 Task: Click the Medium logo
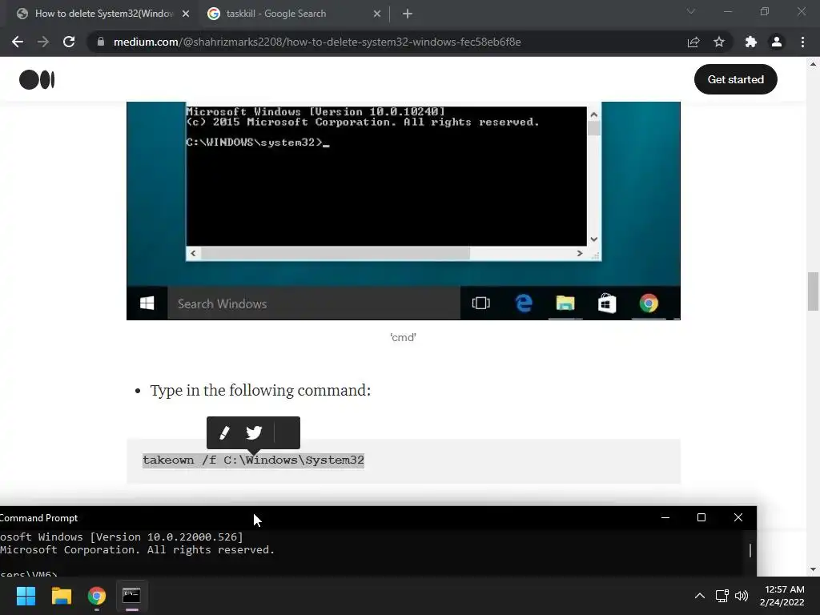[x=37, y=79]
